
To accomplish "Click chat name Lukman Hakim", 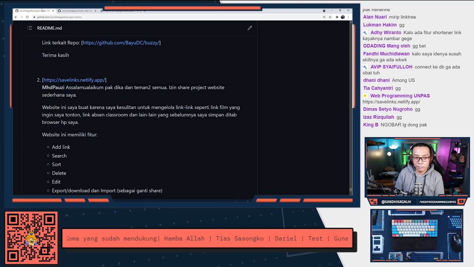I will pyautogui.click(x=380, y=25).
